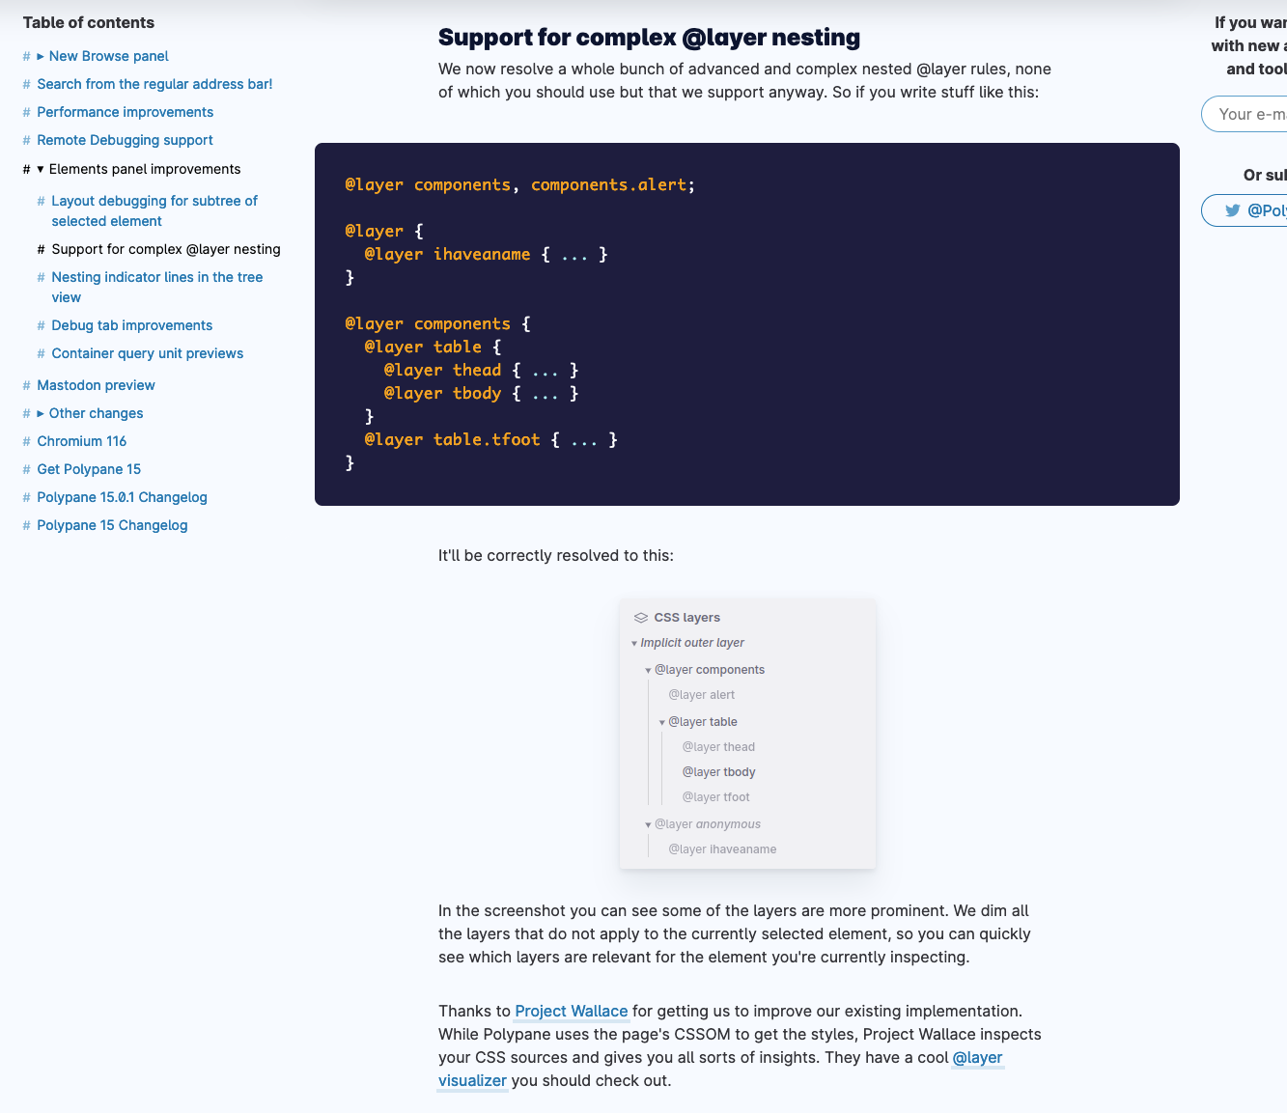Image resolution: width=1287 pixels, height=1113 pixels.
Task: Click the hash icon beside "Polypane 15 Changelog"
Action: (24, 525)
